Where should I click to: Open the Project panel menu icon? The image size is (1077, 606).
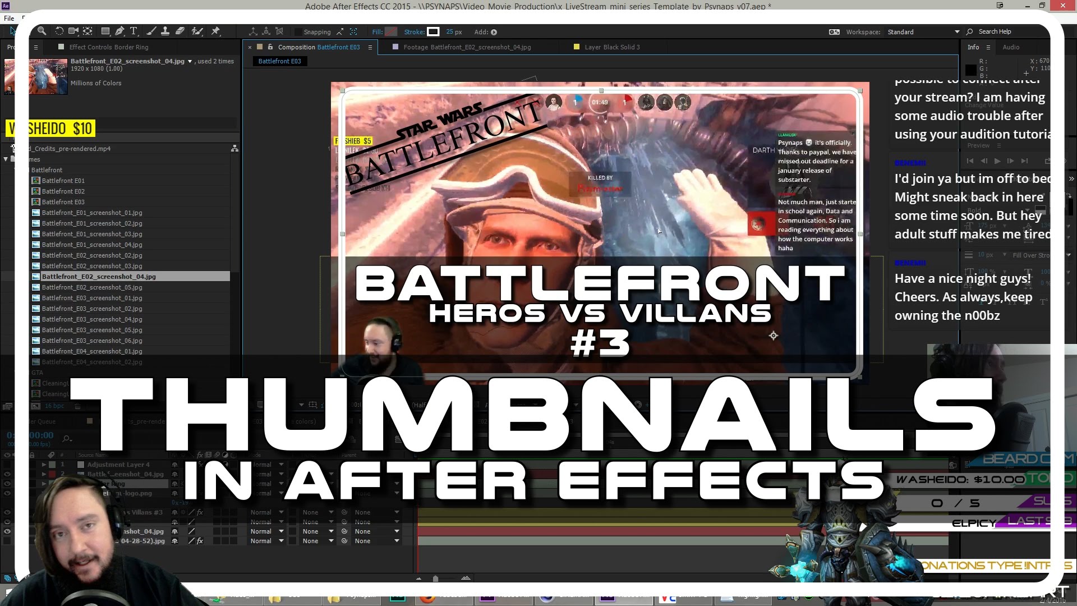point(36,47)
